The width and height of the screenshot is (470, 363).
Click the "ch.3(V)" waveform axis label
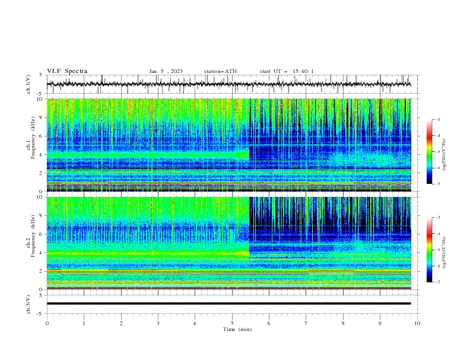click(x=28, y=304)
